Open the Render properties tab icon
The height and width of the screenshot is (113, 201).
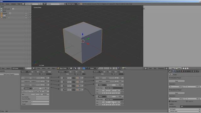pyautogui.click(x=174, y=71)
